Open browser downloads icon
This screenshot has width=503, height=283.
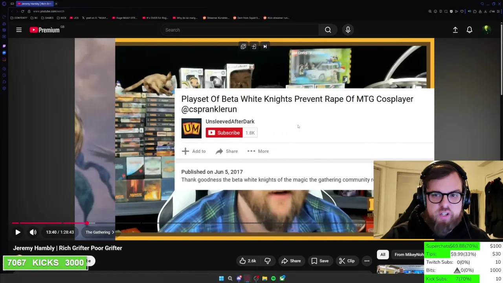(x=485, y=11)
